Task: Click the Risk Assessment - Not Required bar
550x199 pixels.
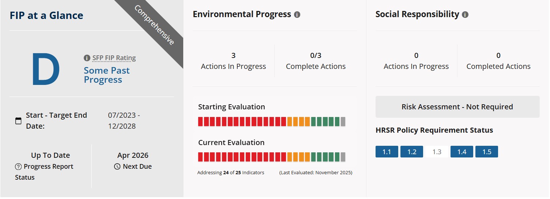Action: [x=457, y=107]
